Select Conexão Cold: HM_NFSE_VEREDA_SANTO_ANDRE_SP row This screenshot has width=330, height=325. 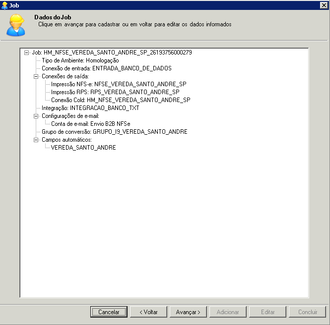click(121, 100)
